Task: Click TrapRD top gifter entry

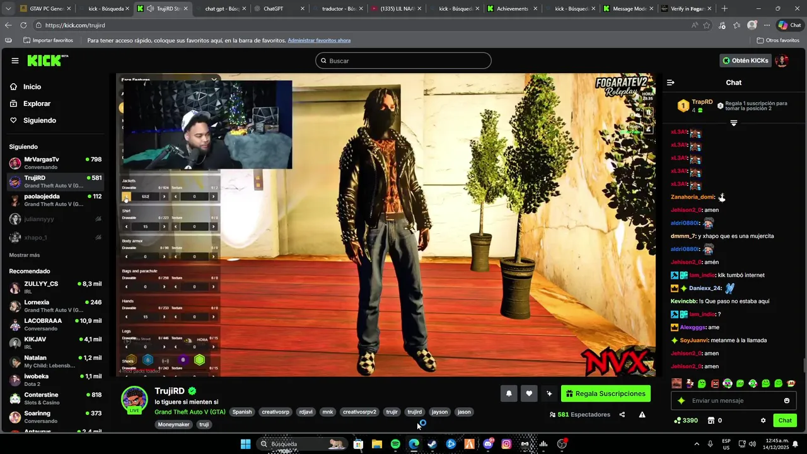Action: (695, 105)
